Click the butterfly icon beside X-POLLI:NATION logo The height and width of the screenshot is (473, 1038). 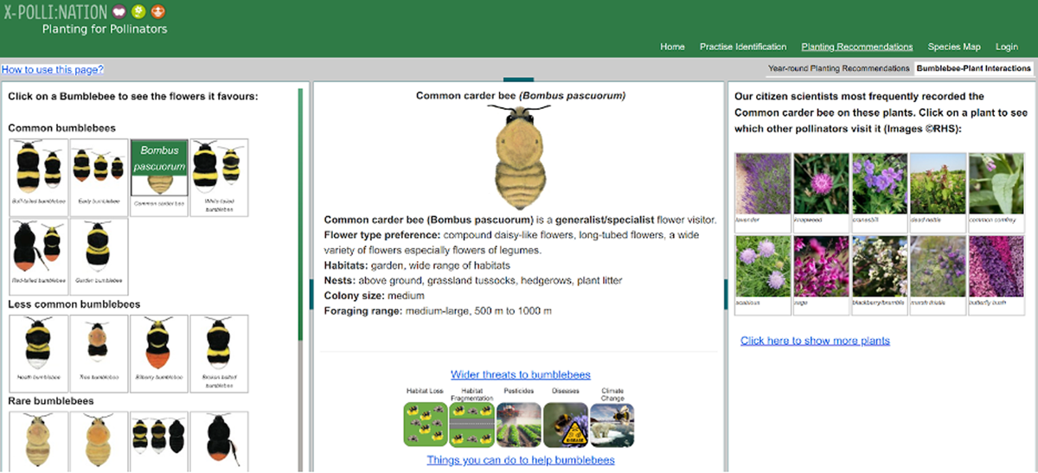[119, 12]
